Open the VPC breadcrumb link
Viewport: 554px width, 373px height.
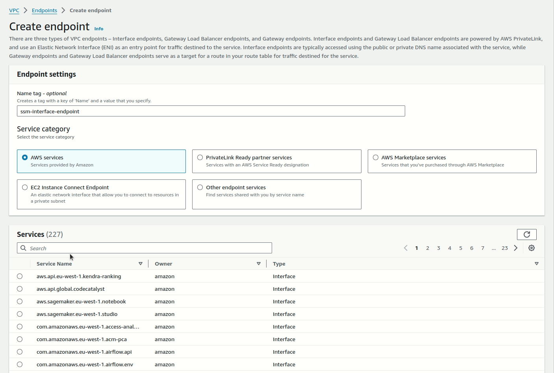pyautogui.click(x=14, y=11)
